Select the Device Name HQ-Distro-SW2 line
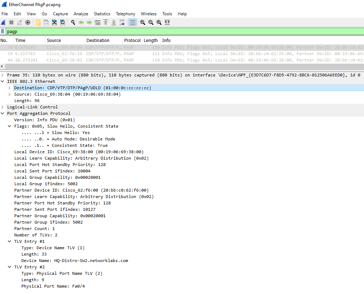Image resolution: width=364 pixels, height=294 pixels. (x=75, y=261)
